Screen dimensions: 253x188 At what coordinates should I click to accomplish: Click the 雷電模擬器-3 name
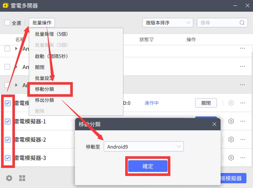click(30, 158)
